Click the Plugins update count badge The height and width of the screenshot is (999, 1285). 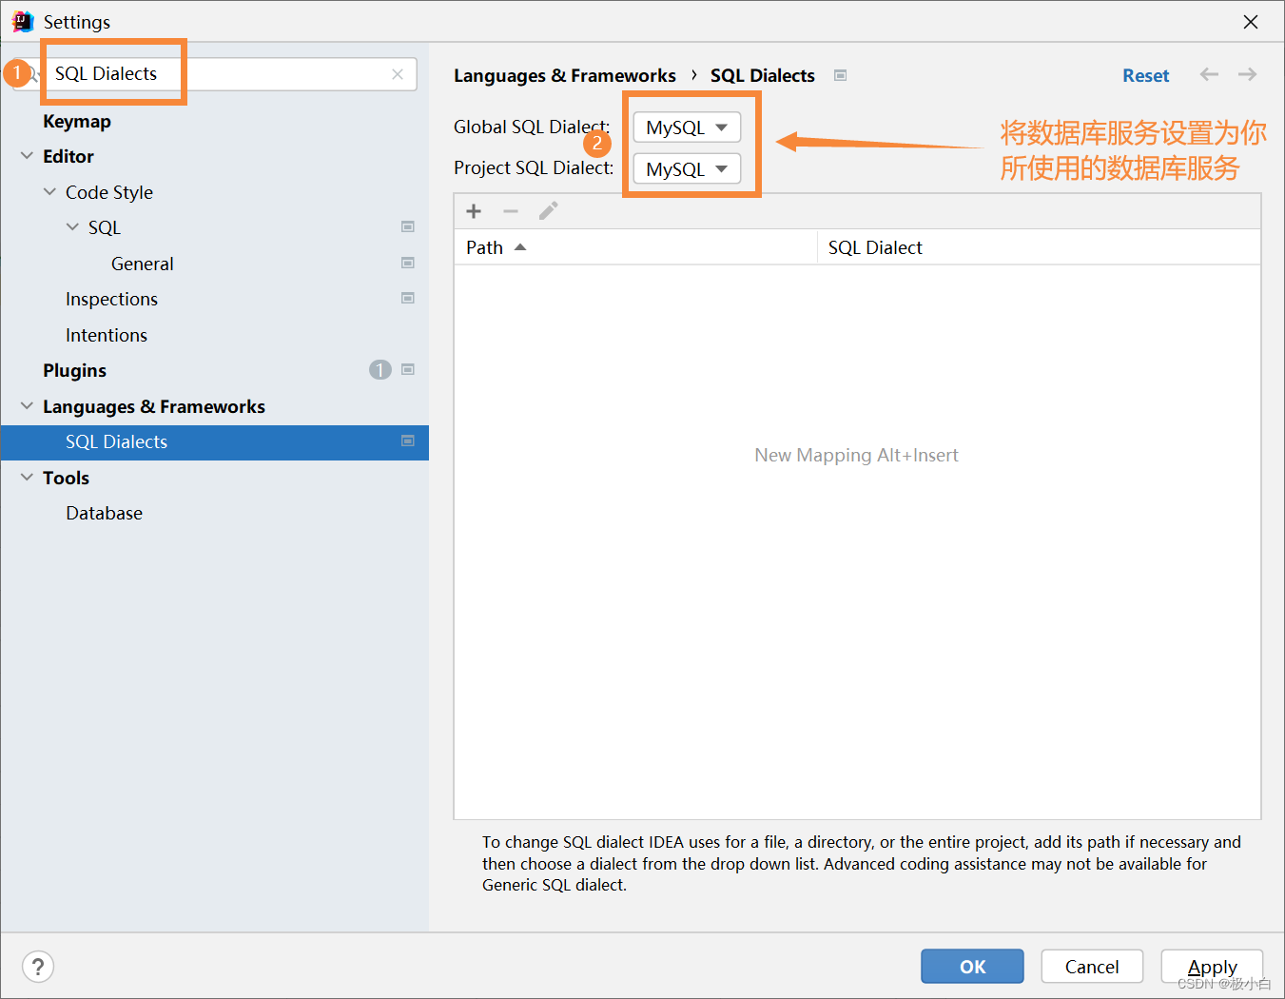click(x=380, y=370)
